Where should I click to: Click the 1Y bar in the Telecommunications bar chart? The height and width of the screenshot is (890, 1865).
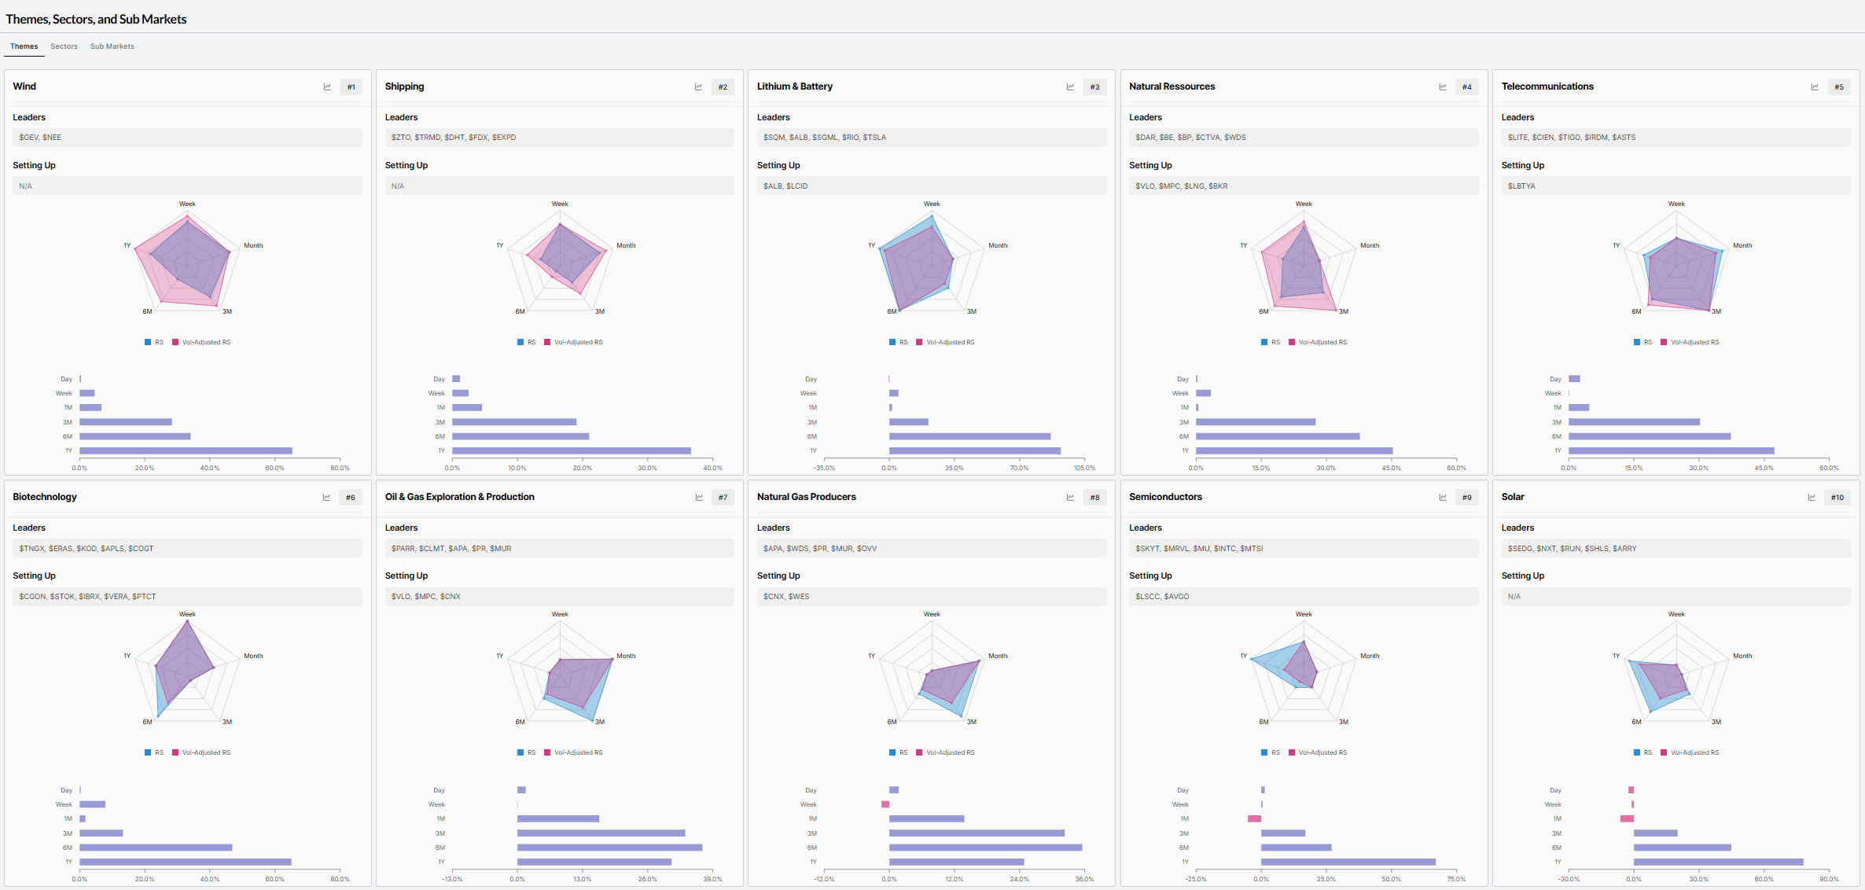[1671, 451]
